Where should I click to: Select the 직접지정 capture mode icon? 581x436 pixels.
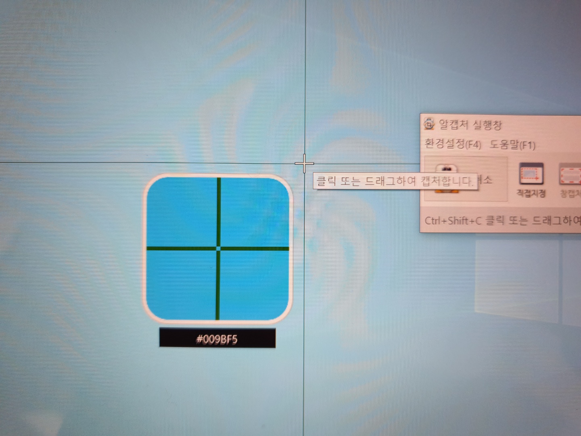point(531,180)
